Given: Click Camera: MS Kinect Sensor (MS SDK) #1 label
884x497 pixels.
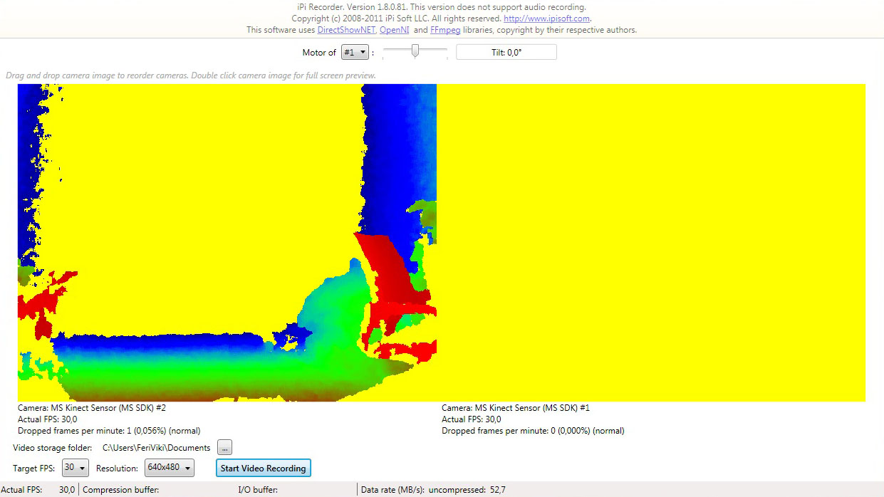Looking at the screenshot, I should coord(516,408).
